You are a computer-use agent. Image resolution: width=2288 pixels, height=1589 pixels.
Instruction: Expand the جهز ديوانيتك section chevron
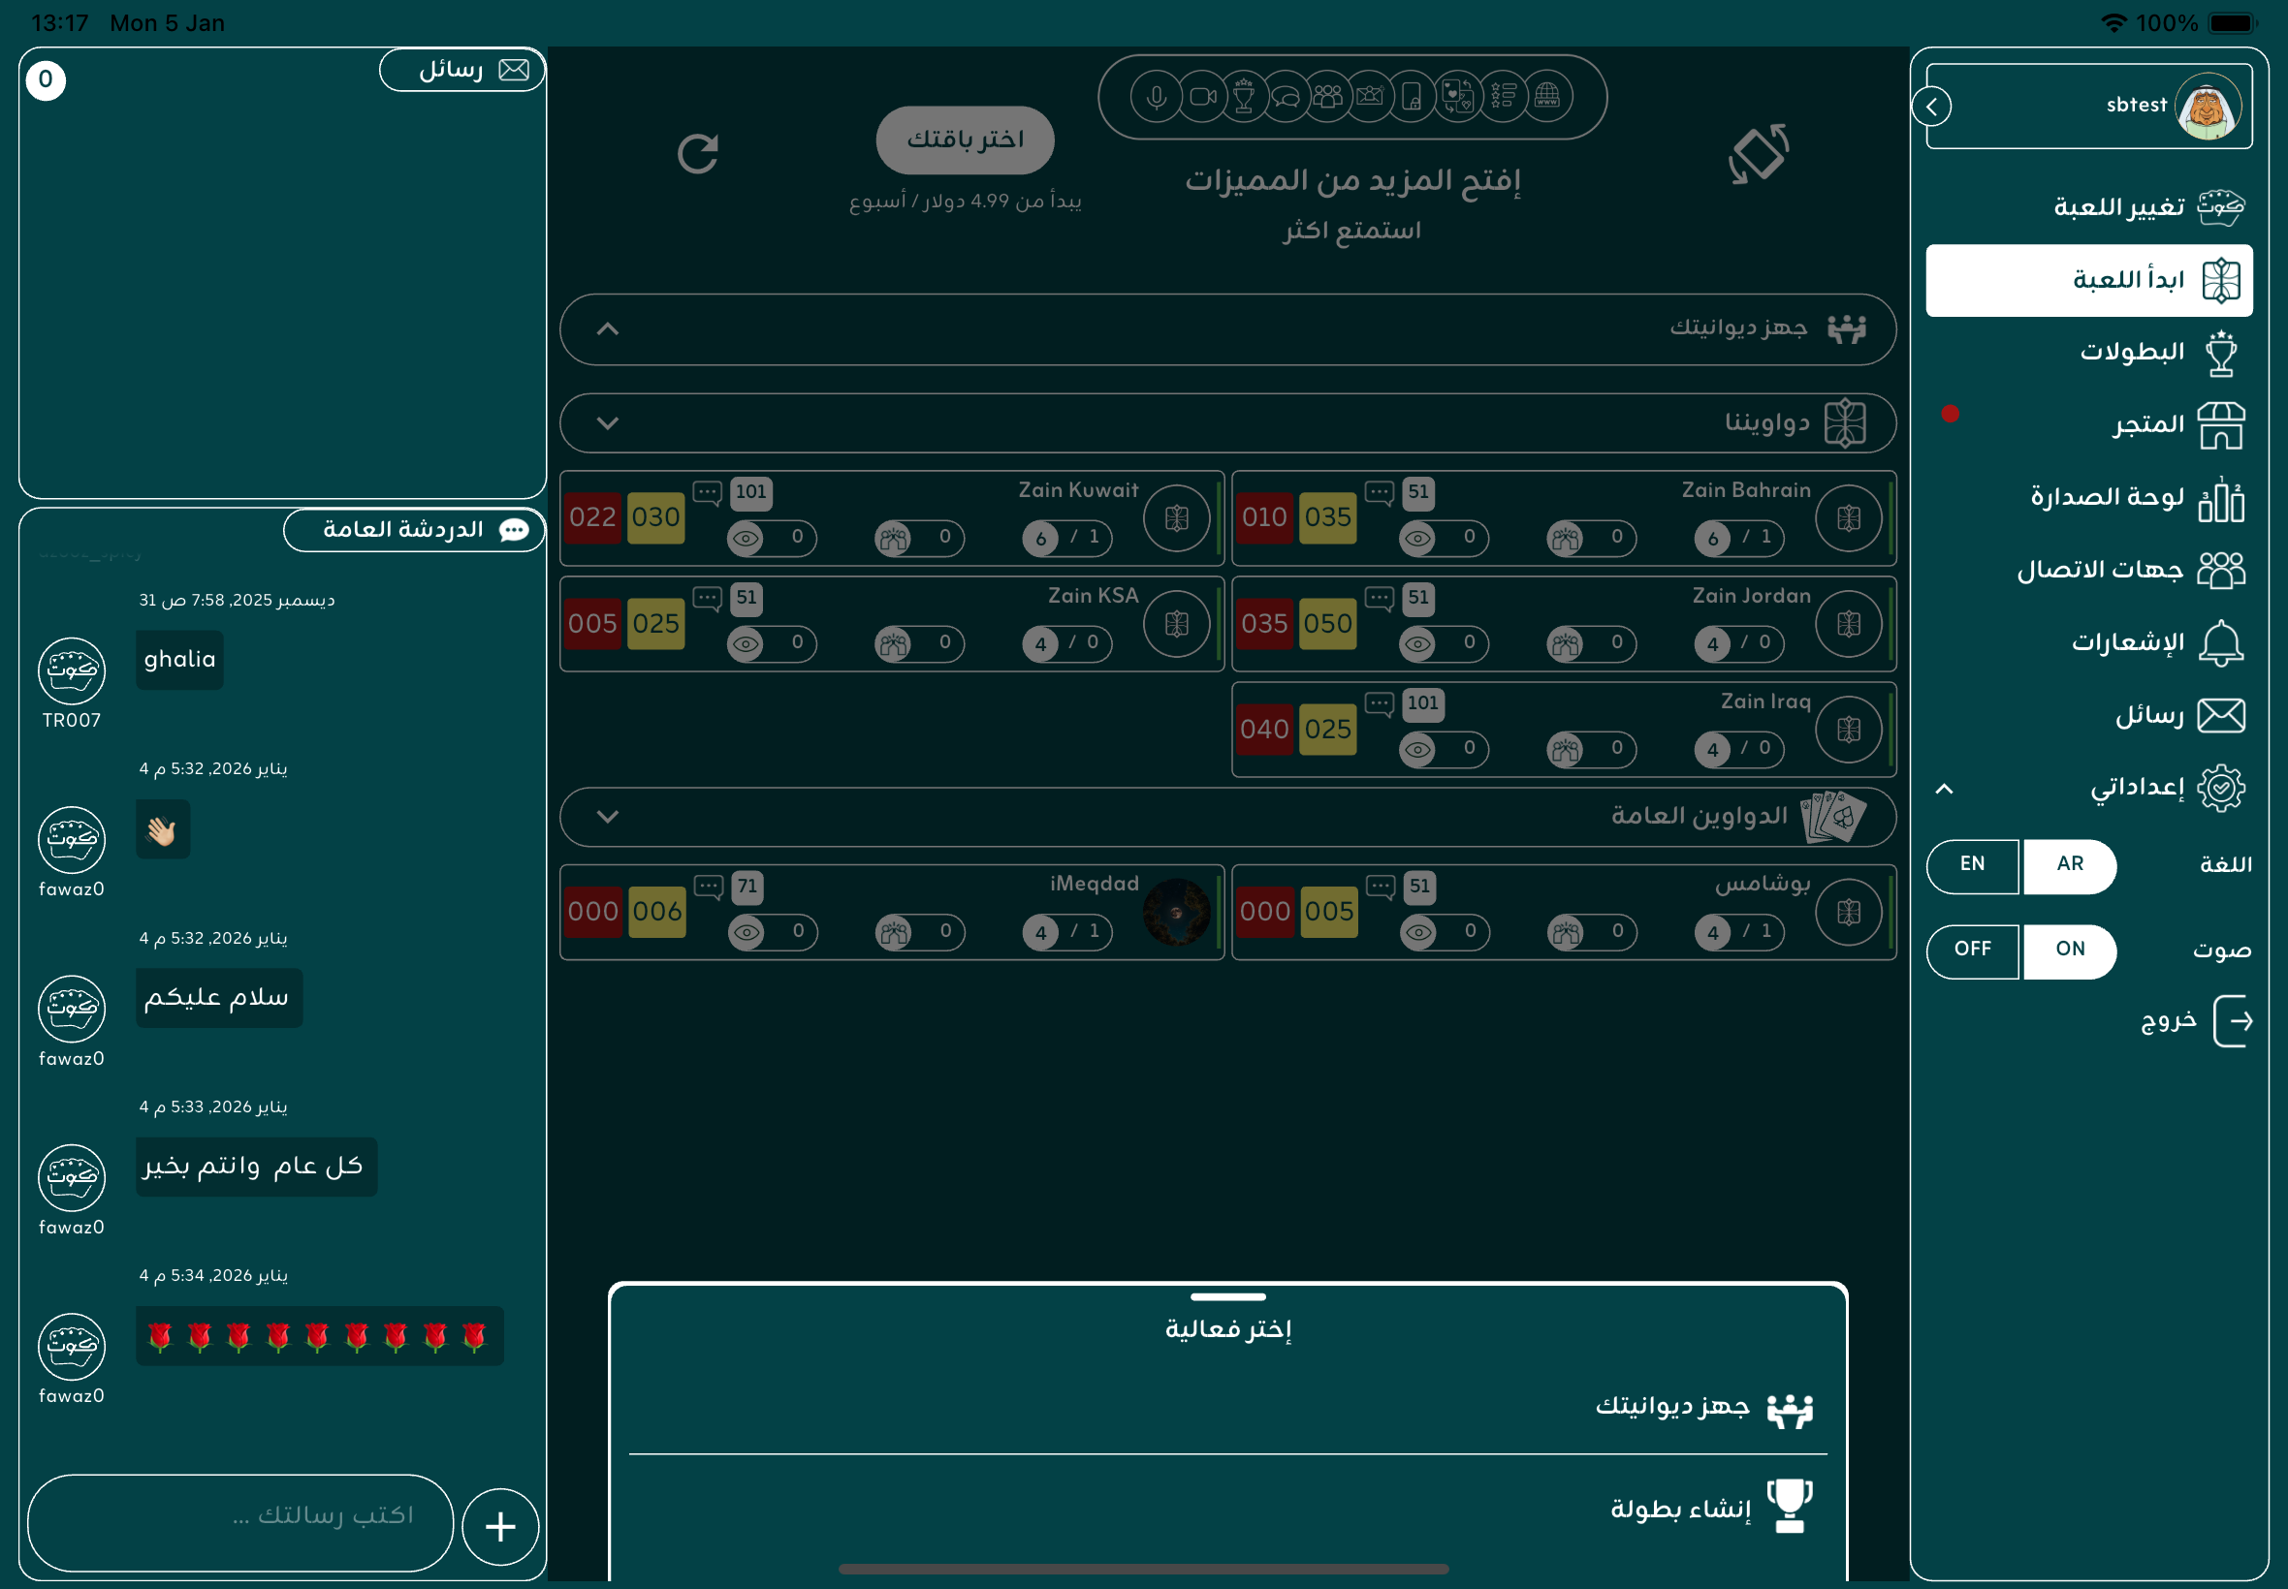[608, 329]
